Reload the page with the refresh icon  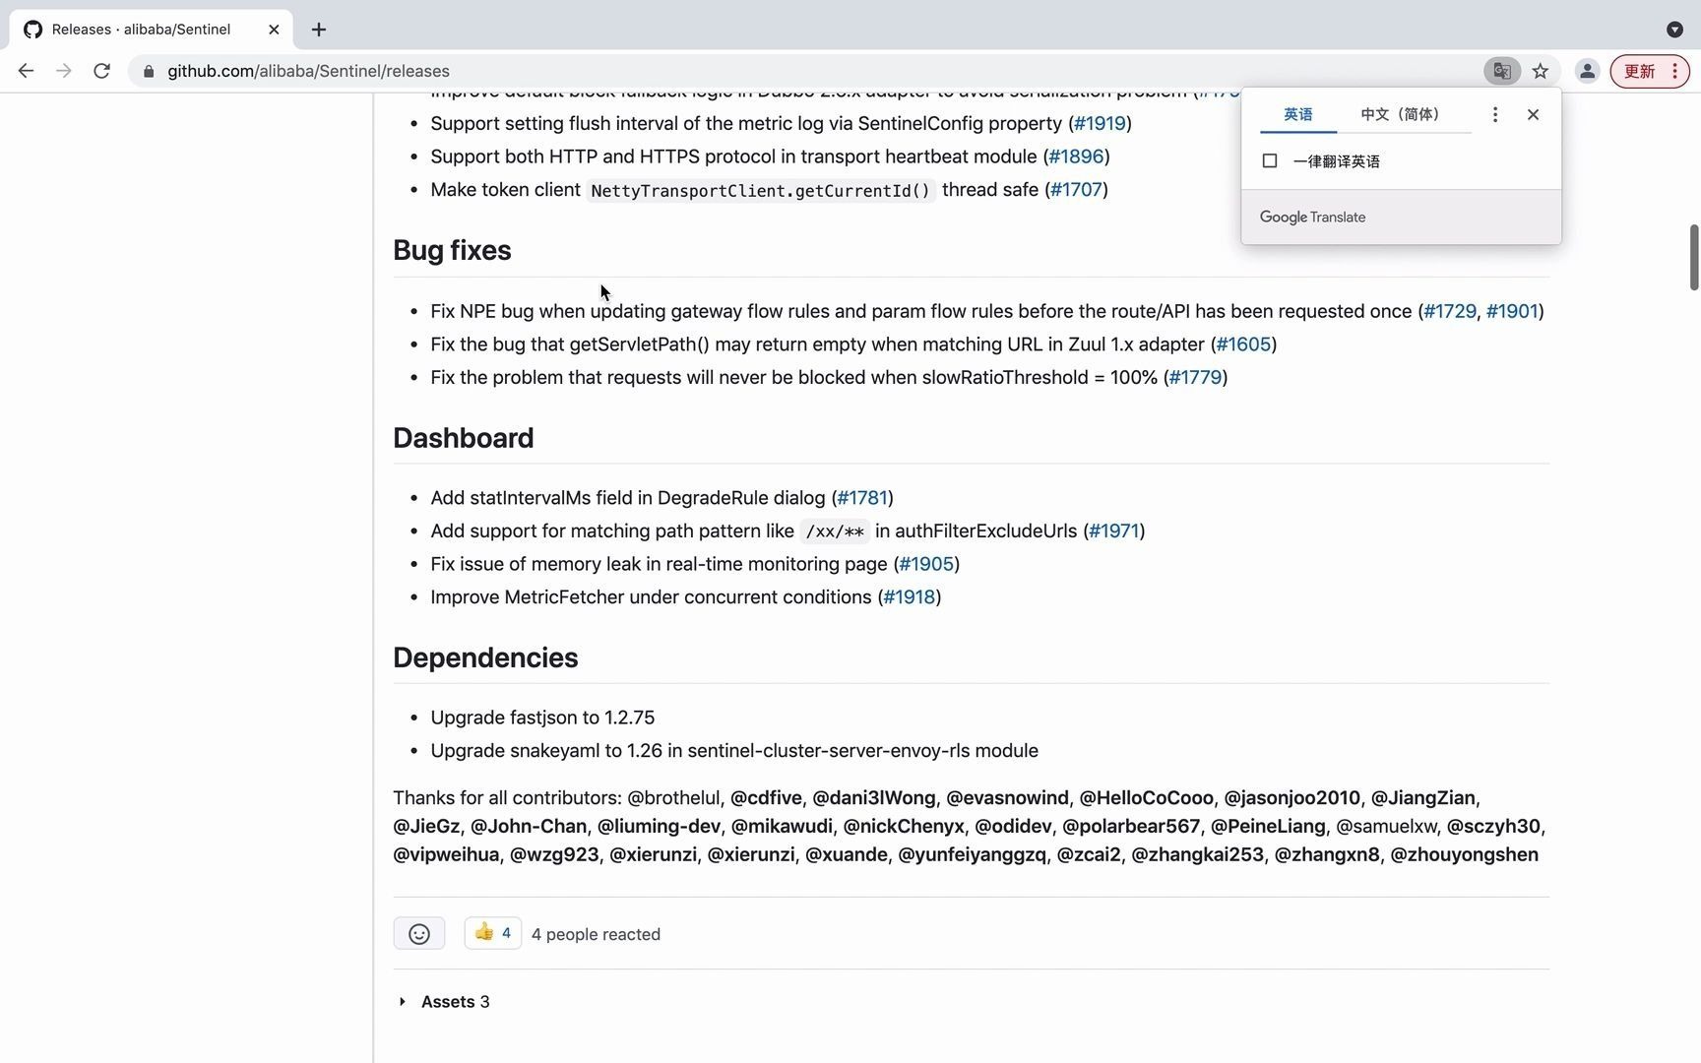[101, 71]
